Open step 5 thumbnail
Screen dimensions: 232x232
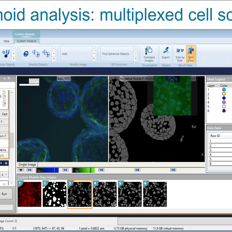130,194
